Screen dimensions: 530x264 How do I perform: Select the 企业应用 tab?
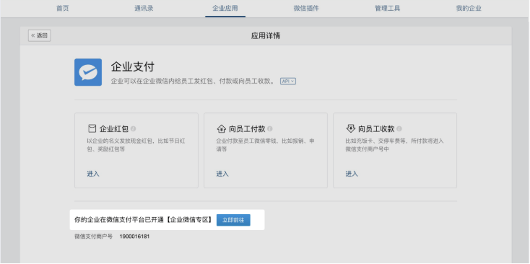pos(225,9)
